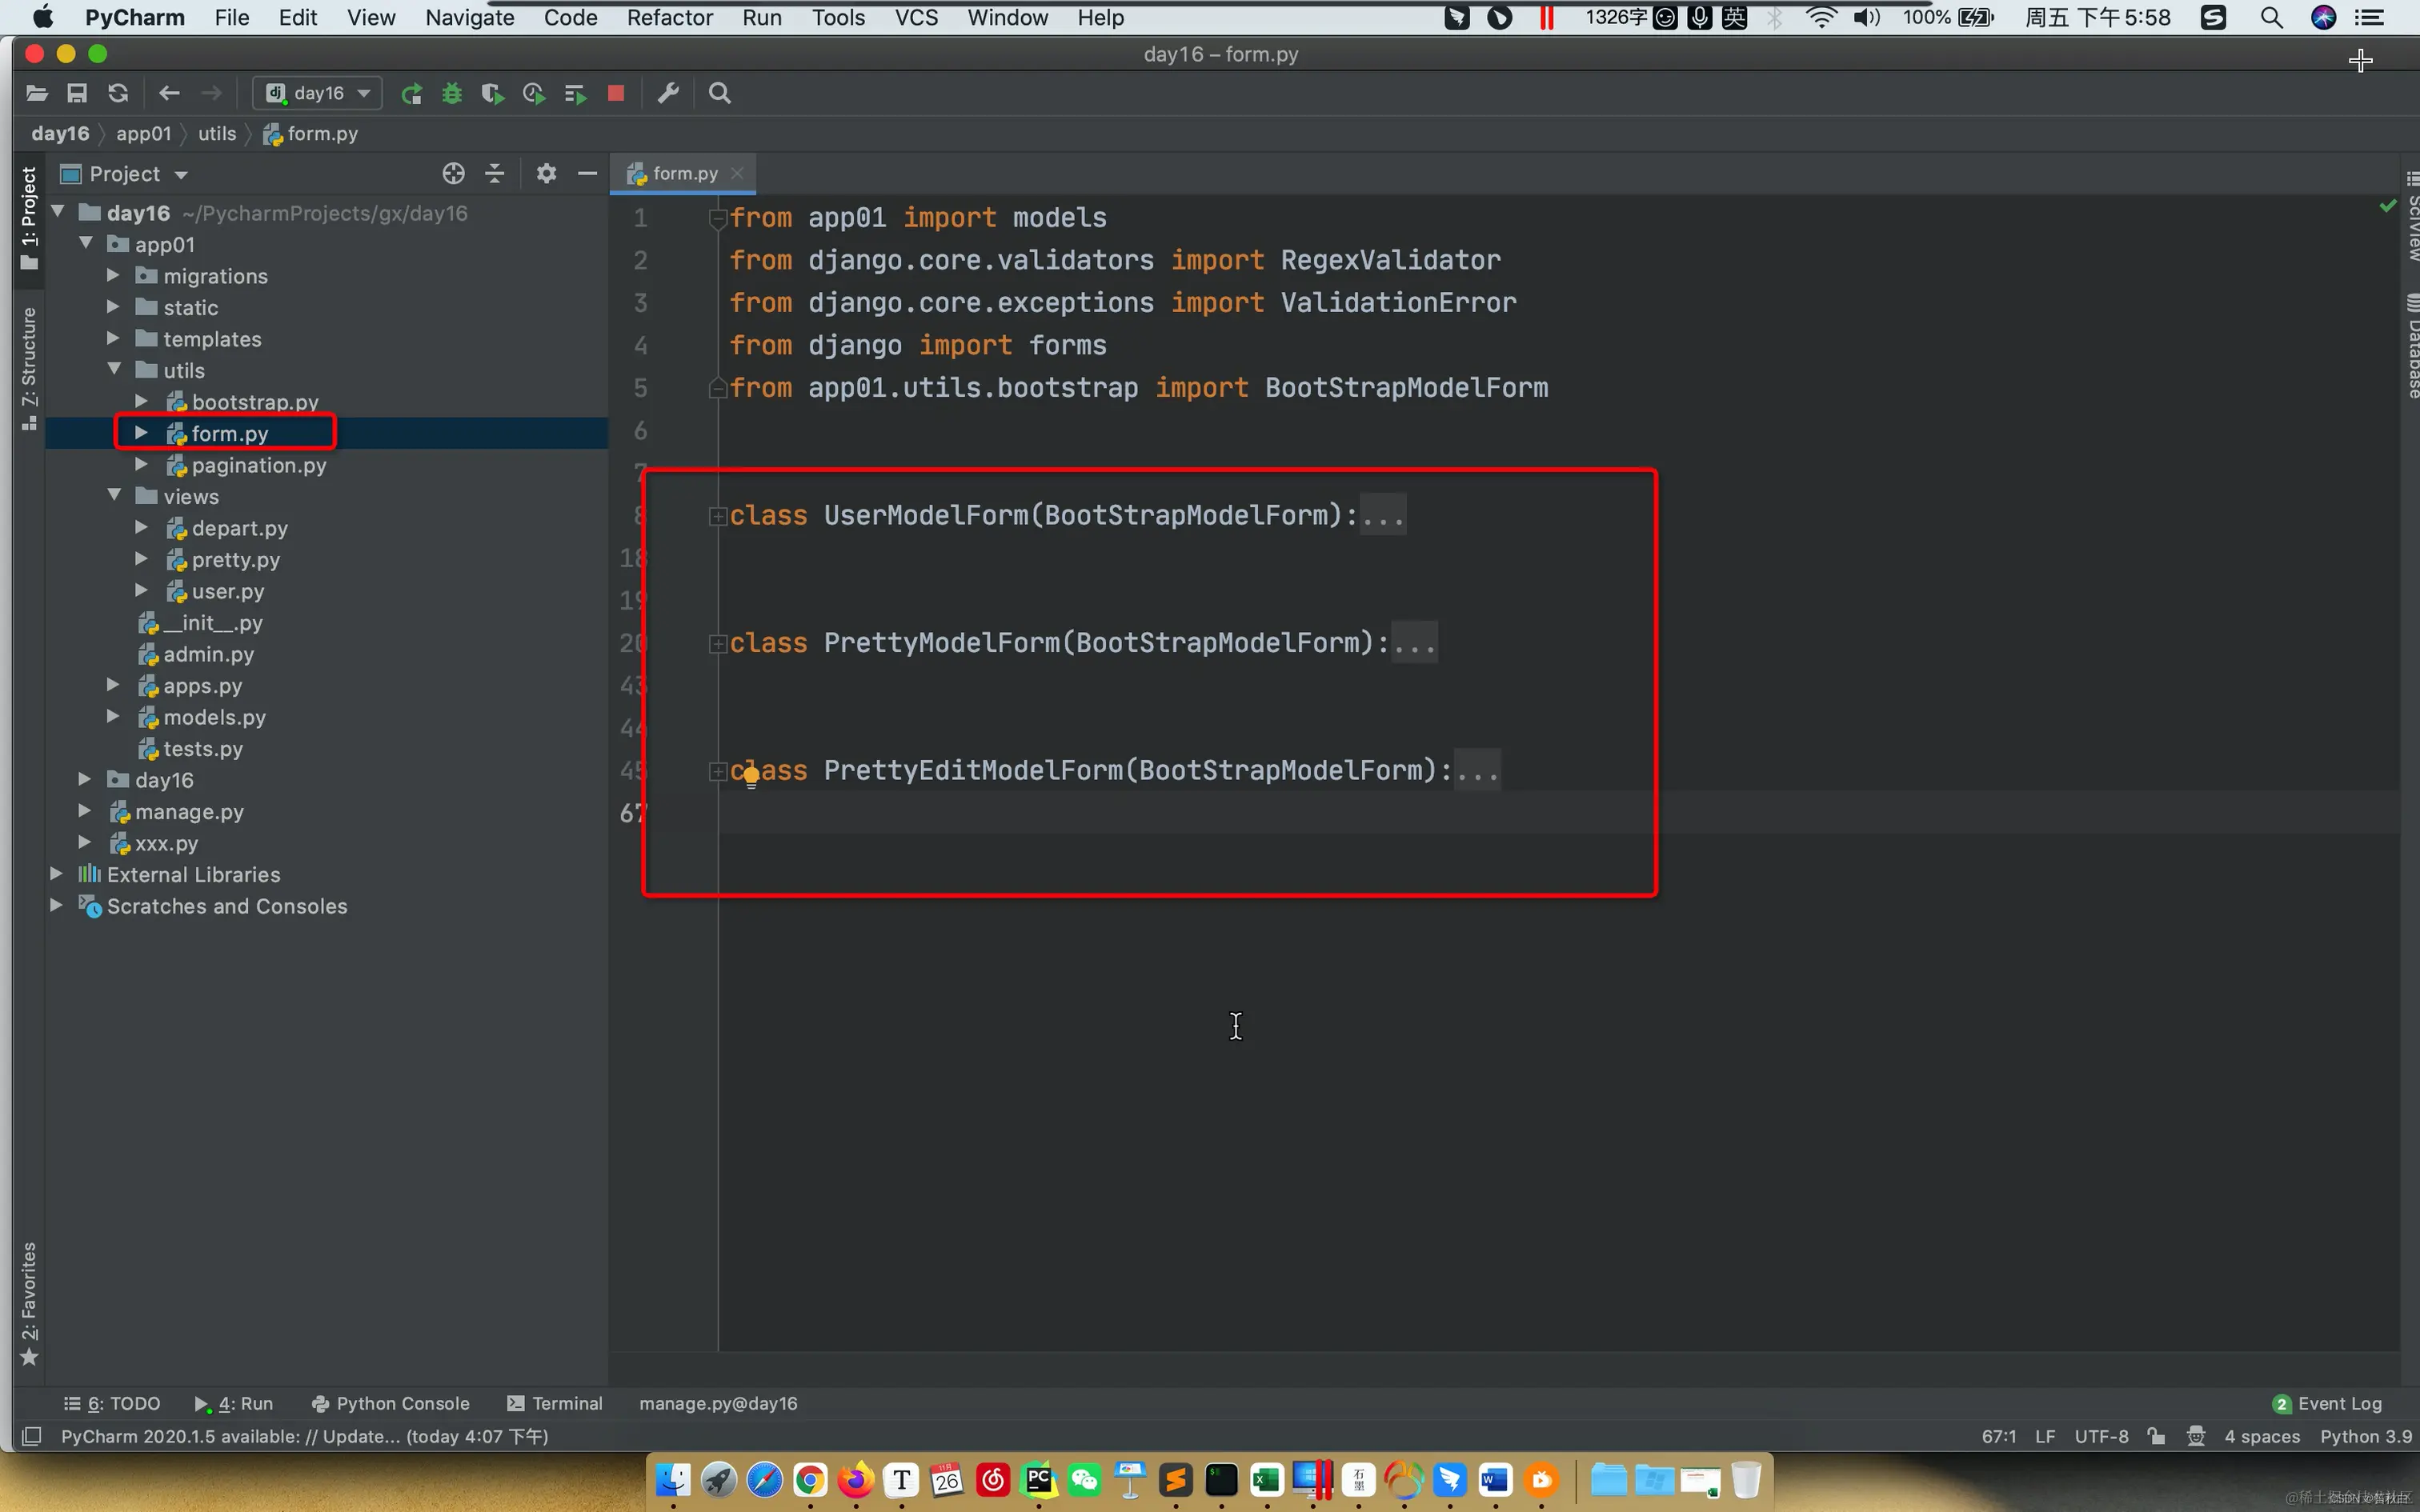Click the Run with Coverage icon
This screenshot has height=1512, width=2420.
click(492, 93)
